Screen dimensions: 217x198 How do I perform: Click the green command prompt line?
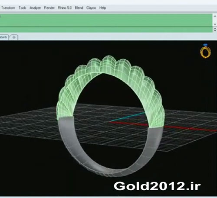point(106,29)
